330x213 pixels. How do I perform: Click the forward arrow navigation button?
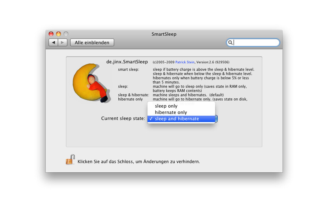(62, 42)
